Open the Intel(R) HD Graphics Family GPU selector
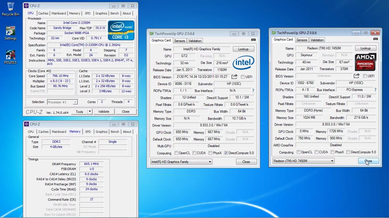The height and width of the screenshot is (218, 389). coord(181,162)
